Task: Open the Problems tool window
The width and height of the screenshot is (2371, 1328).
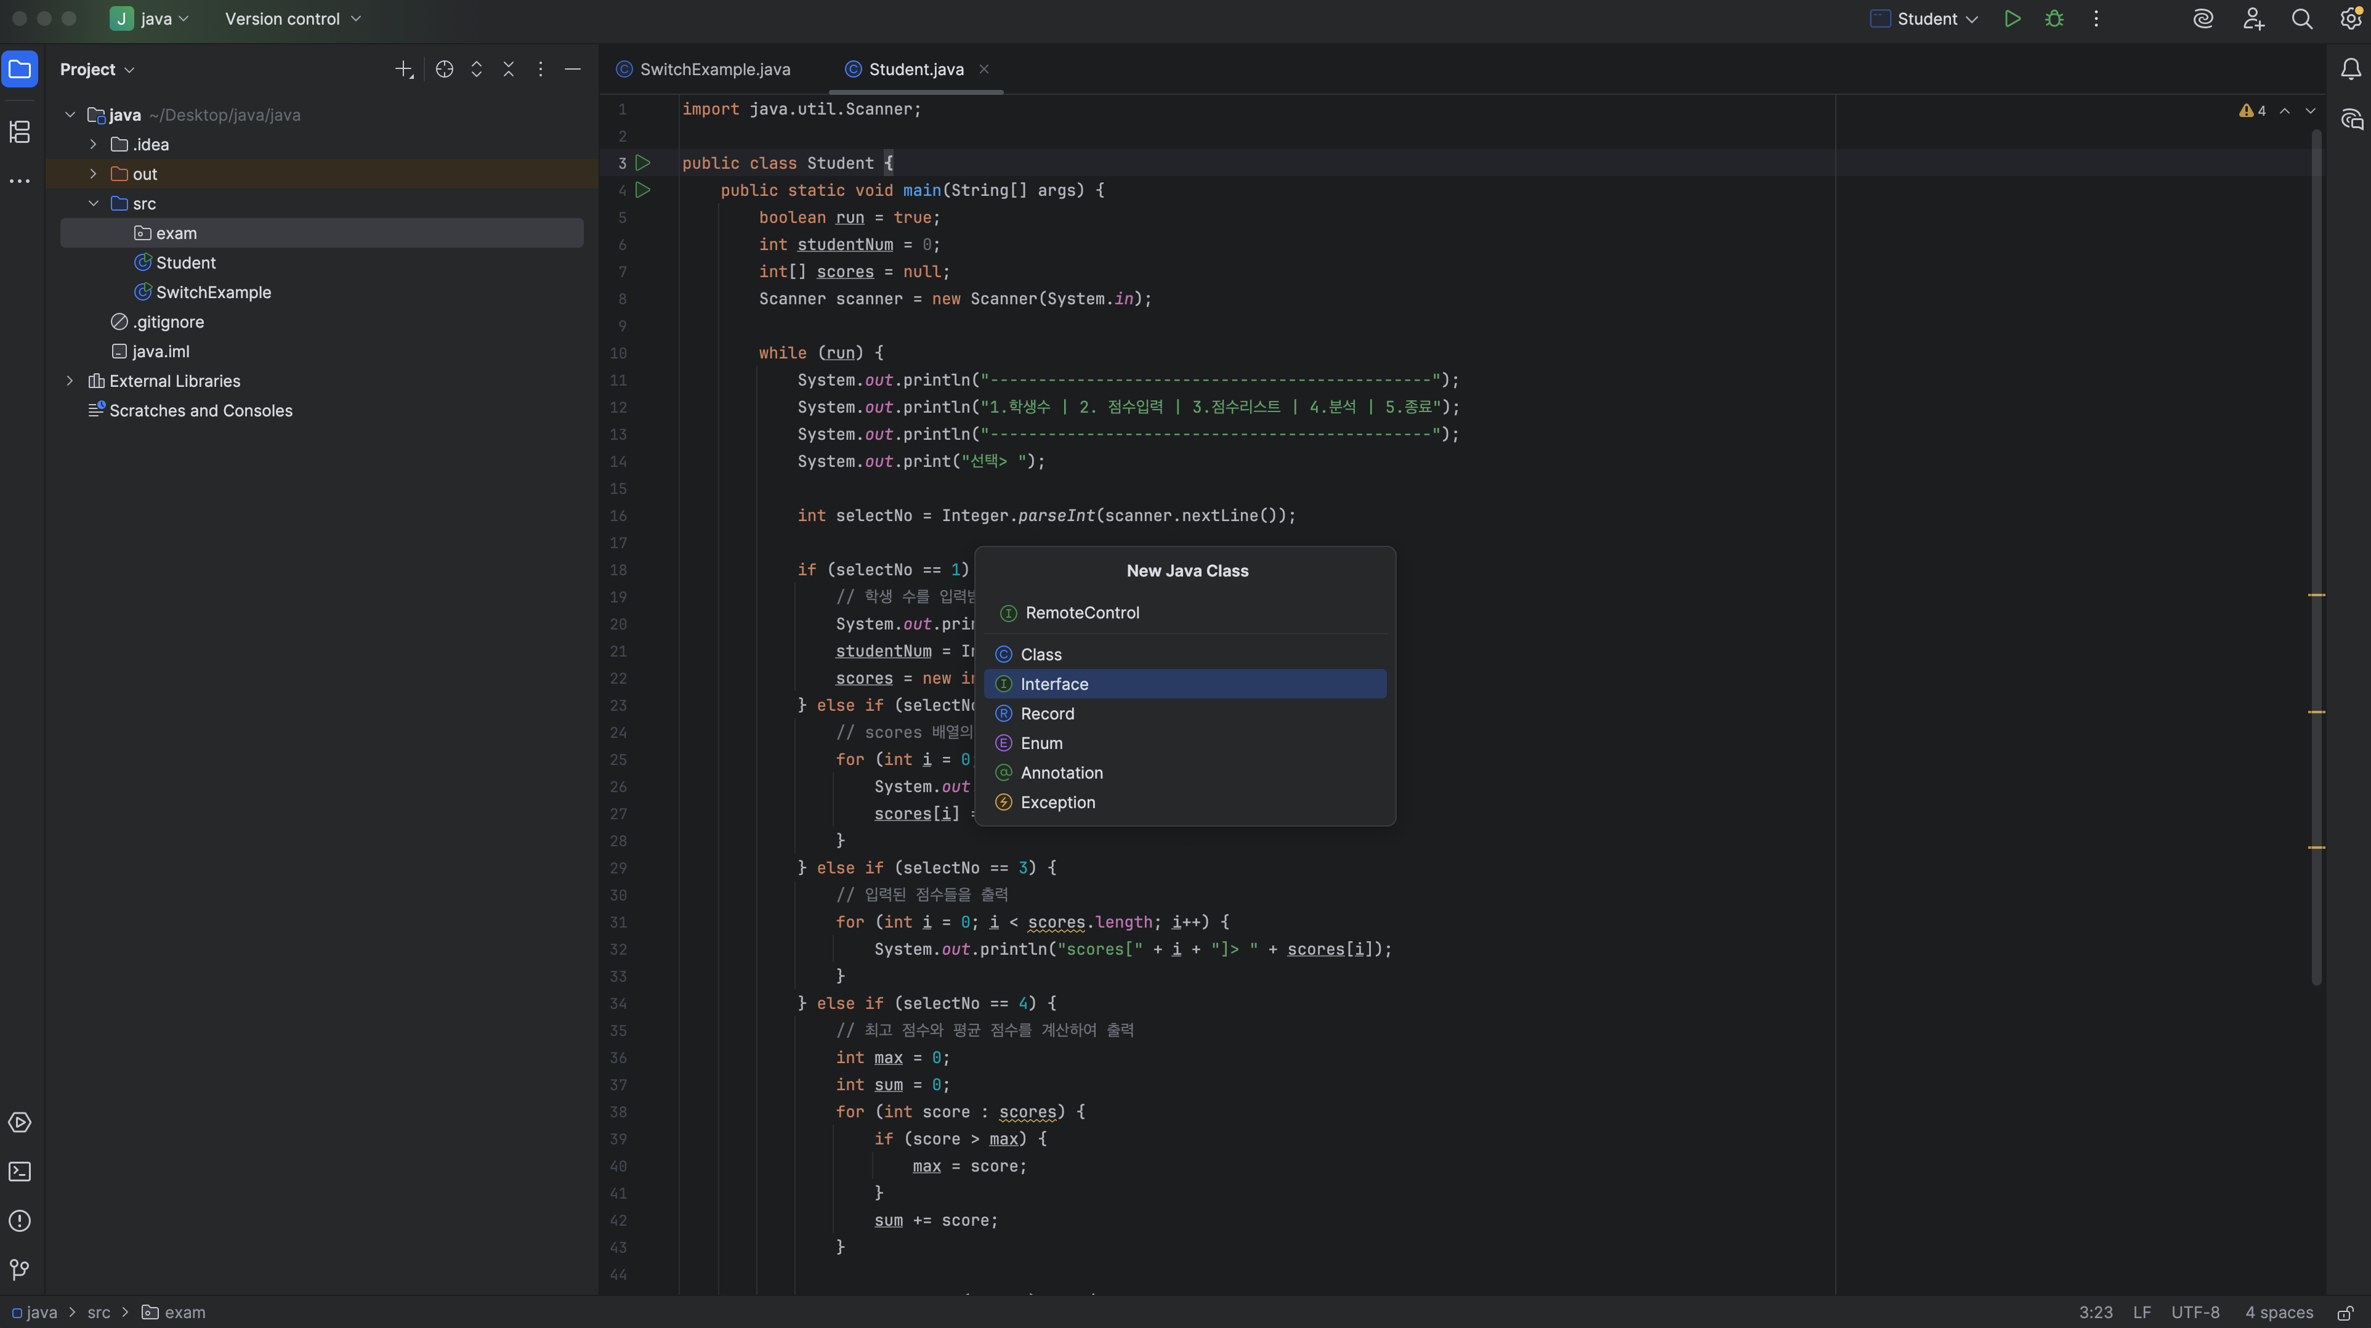Action: [19, 1220]
